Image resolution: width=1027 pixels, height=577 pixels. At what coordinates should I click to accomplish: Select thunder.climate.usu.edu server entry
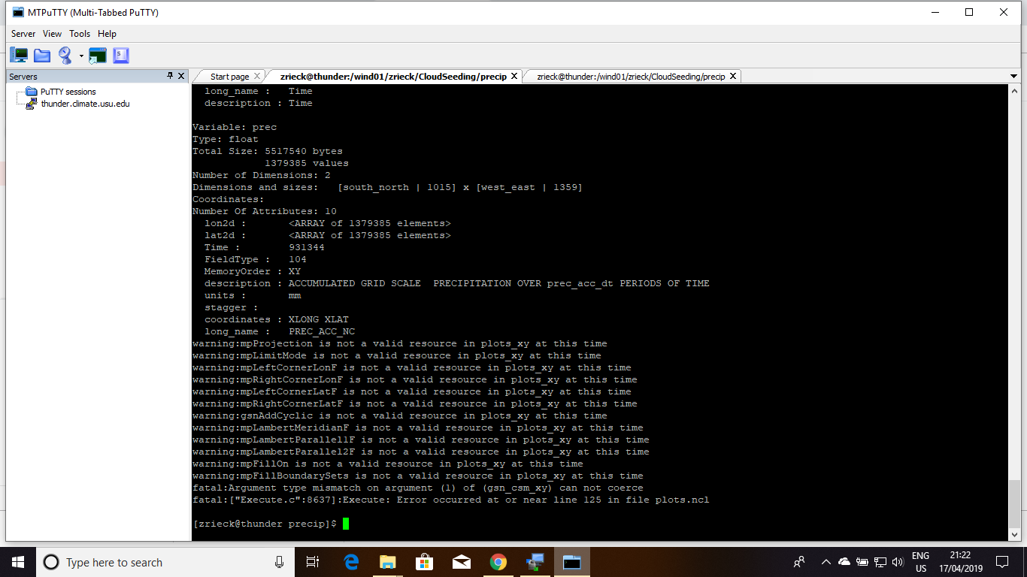85,104
